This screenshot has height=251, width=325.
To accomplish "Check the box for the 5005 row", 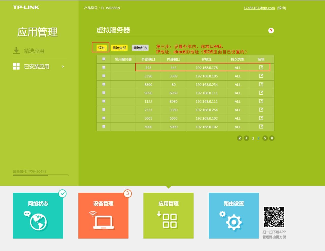I will pyautogui.click(x=104, y=118).
